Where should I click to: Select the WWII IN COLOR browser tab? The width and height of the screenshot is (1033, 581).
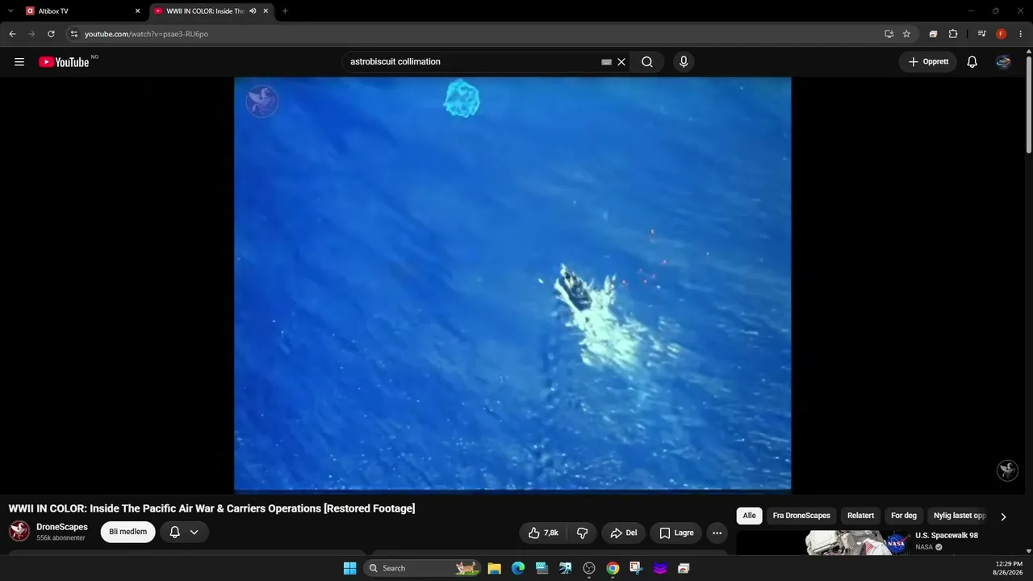pyautogui.click(x=212, y=11)
